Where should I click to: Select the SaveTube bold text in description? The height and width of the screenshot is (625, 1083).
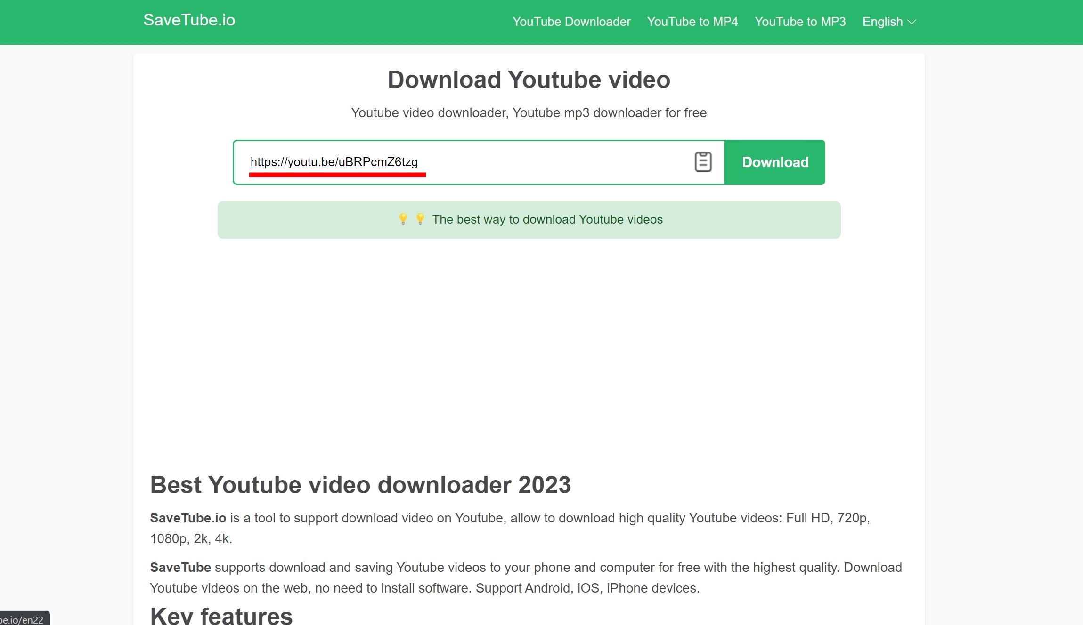[x=180, y=567]
